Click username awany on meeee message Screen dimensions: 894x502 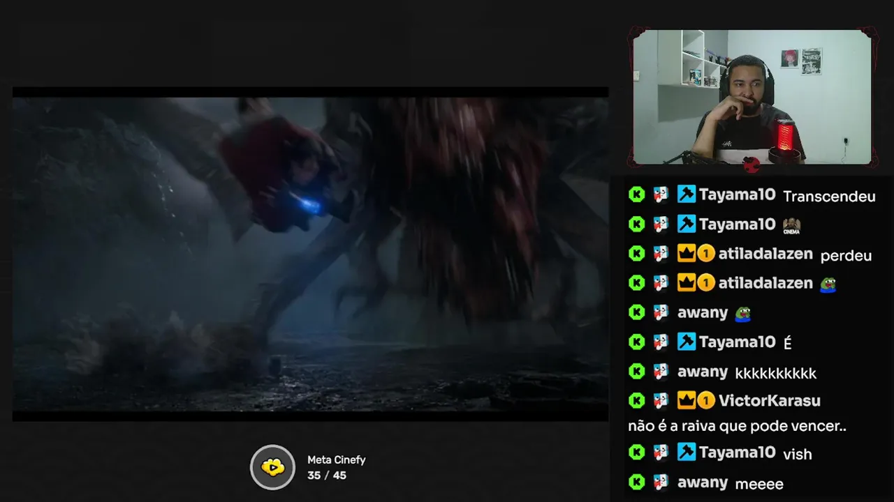pos(703,482)
